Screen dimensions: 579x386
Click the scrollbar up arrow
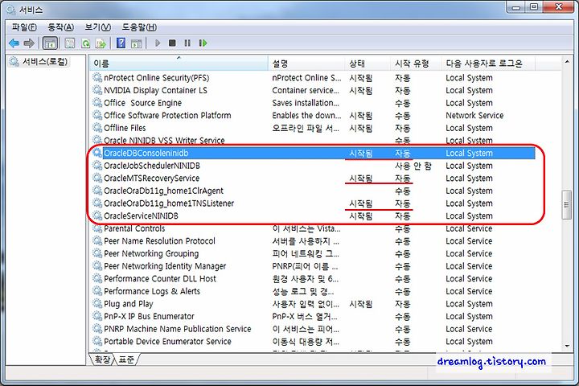[567, 62]
